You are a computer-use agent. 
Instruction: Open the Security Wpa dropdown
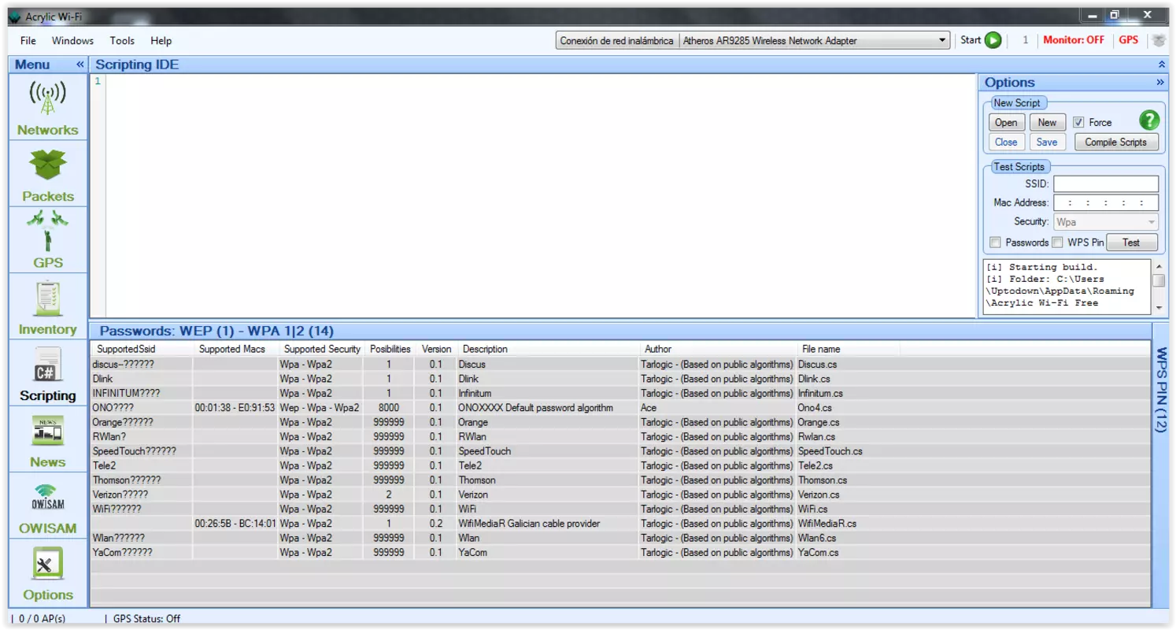click(x=1106, y=222)
